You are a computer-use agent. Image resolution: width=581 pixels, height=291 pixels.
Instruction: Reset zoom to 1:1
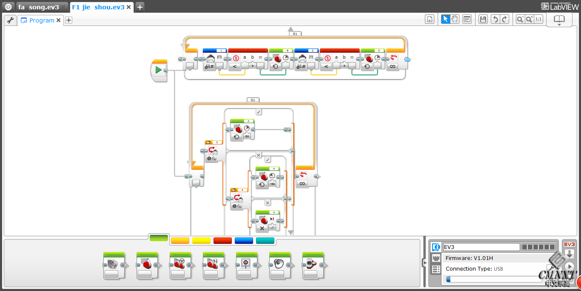click(x=538, y=19)
